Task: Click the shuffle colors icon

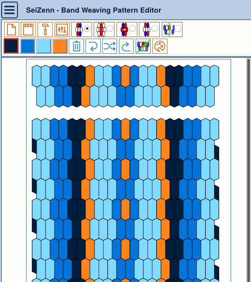Action: coord(110,46)
